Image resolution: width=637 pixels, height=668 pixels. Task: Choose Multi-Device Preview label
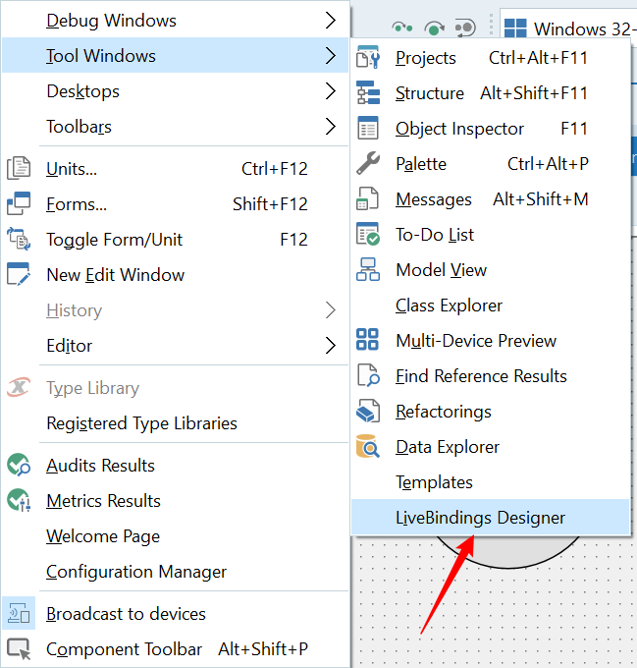(x=476, y=341)
